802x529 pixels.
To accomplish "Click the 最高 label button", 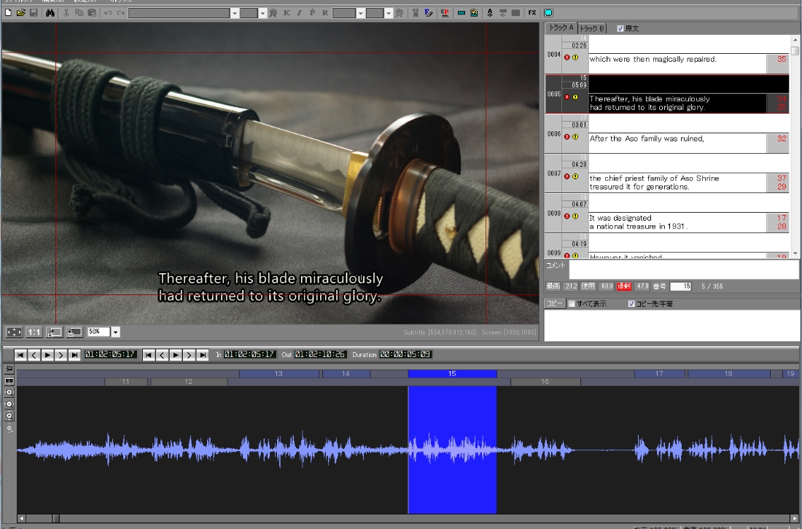I will click(553, 286).
